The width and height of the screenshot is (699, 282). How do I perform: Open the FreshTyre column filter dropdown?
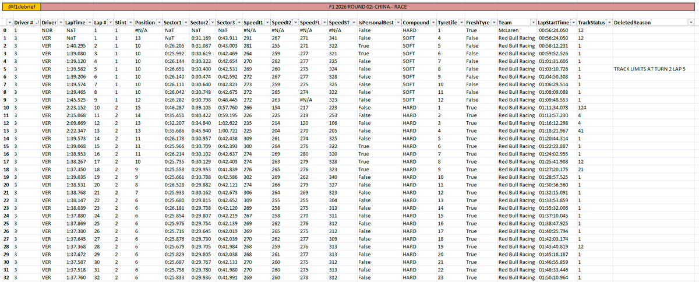click(x=493, y=22)
